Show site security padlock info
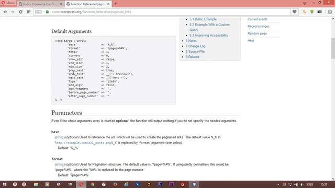Screen dimensions: 335x188 47,11
